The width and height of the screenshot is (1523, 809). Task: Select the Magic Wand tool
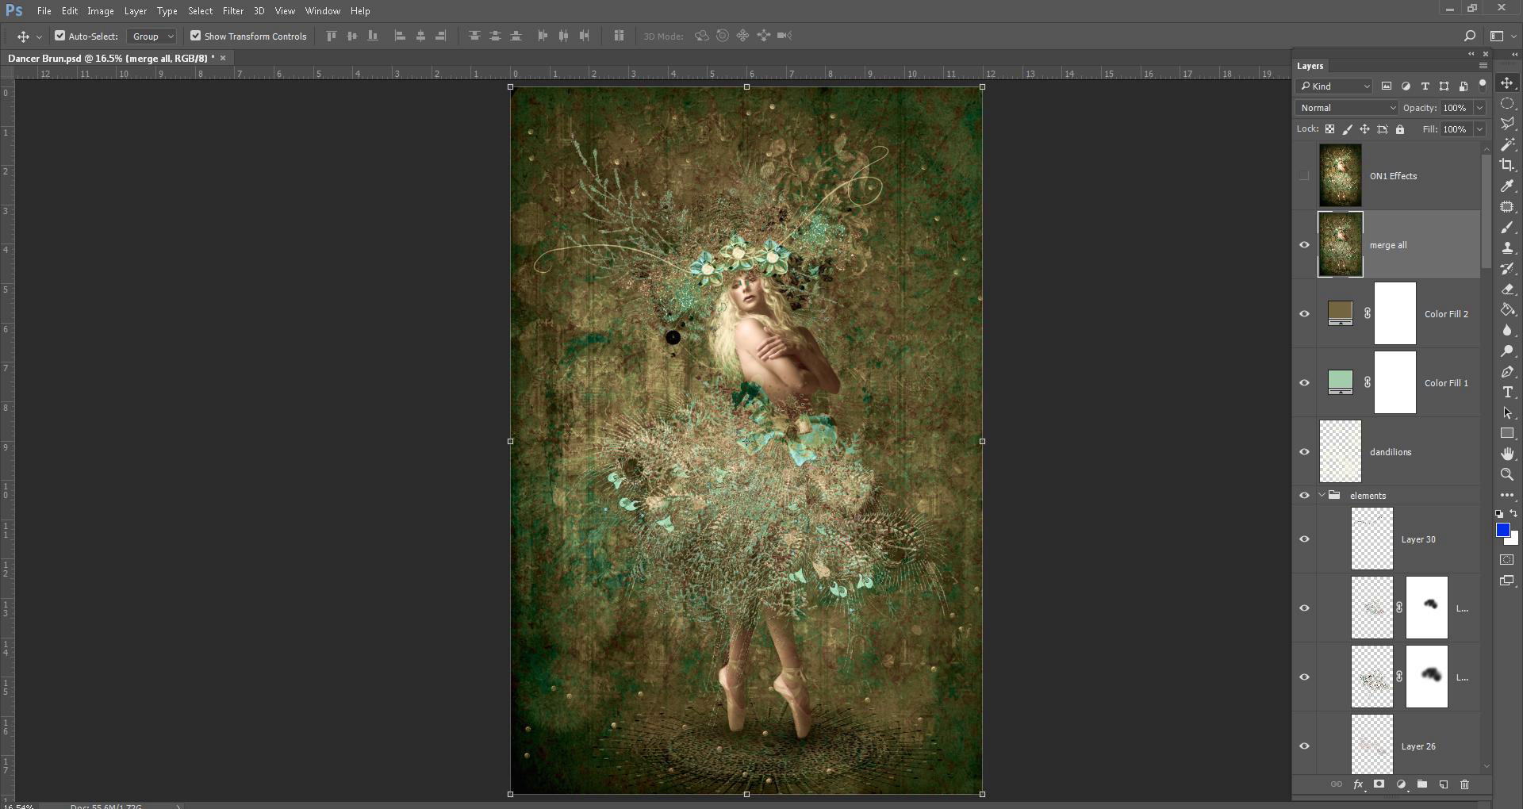(1507, 144)
